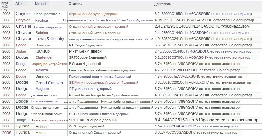Click the 'Ake' column header
262x137 pixels.
tap(18, 4)
